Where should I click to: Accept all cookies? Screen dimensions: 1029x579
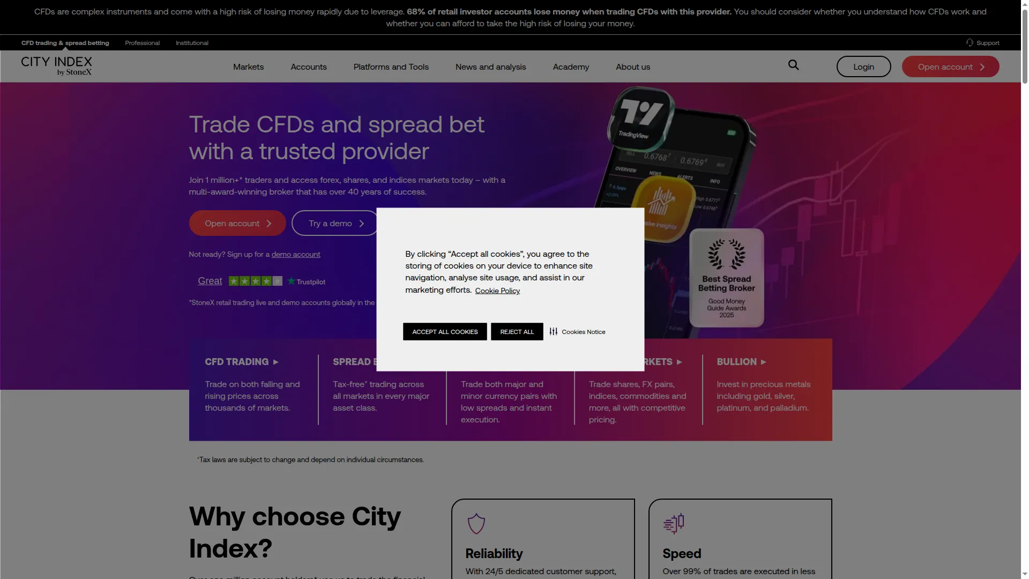click(445, 331)
